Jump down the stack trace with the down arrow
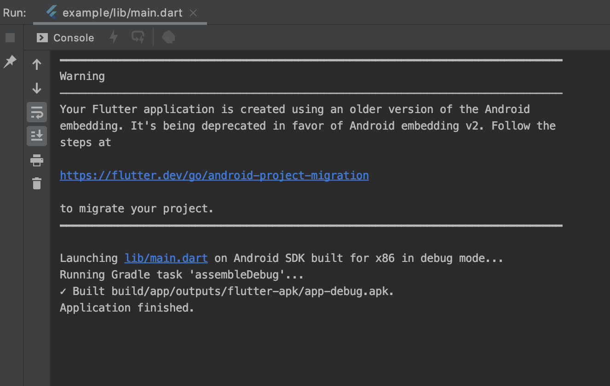The width and height of the screenshot is (610, 386). (x=37, y=88)
